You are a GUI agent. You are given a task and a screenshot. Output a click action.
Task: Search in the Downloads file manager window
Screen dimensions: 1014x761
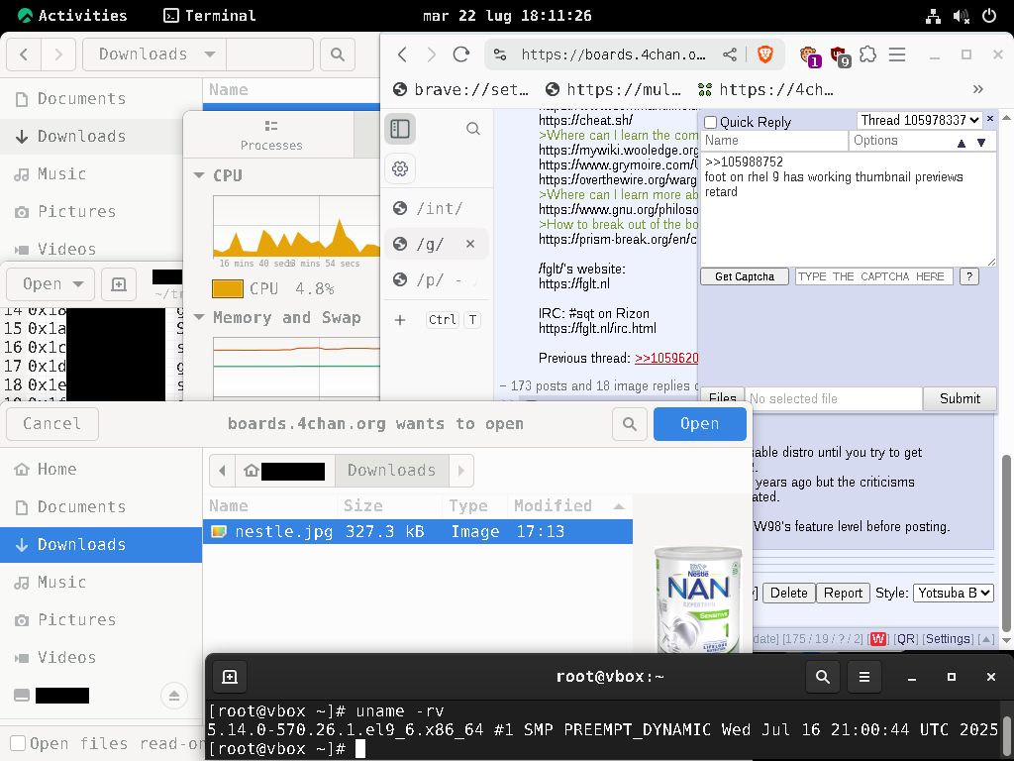tap(338, 54)
